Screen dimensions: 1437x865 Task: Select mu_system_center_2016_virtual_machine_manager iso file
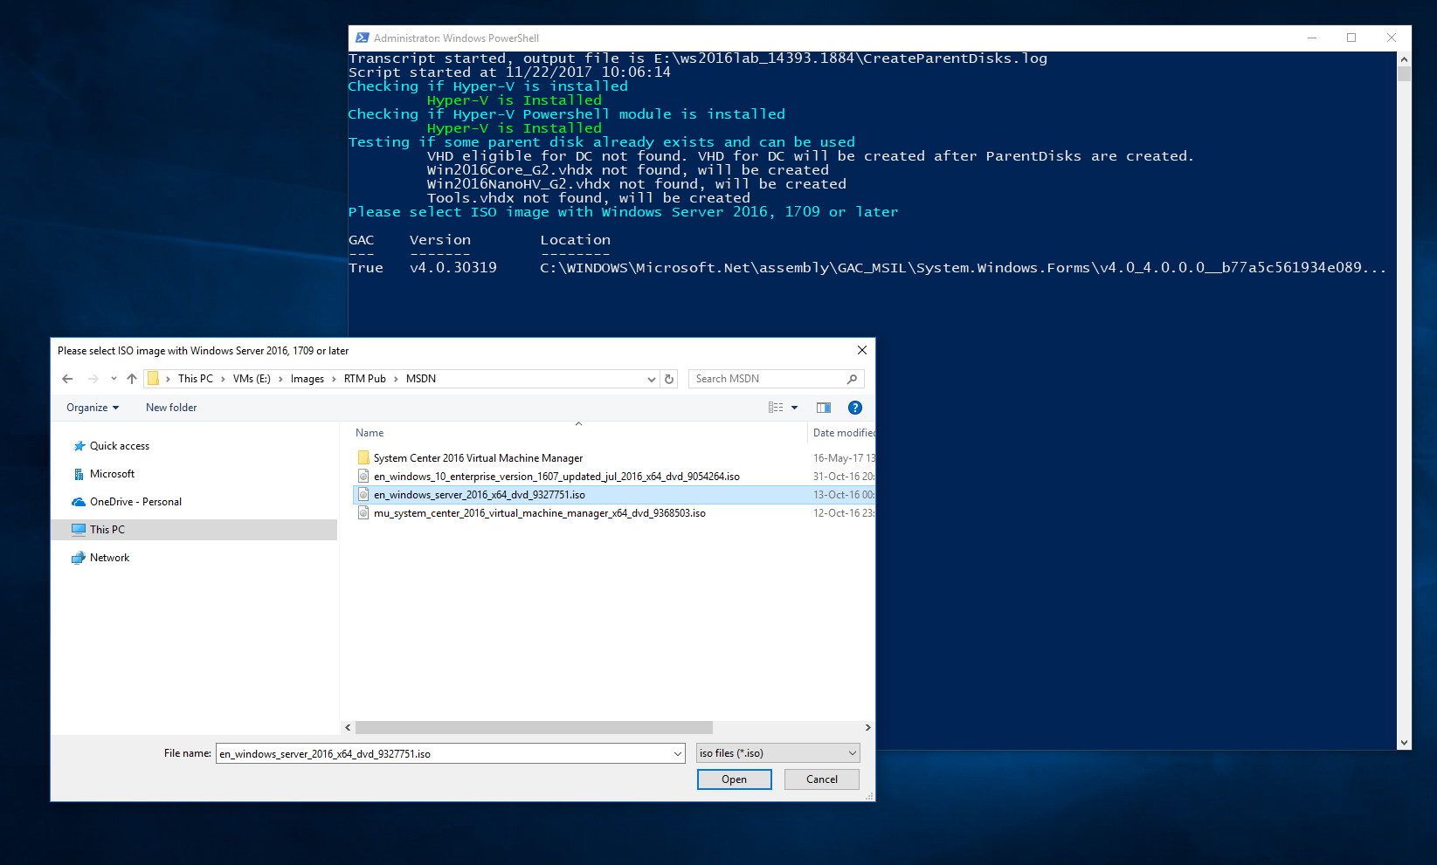540,513
